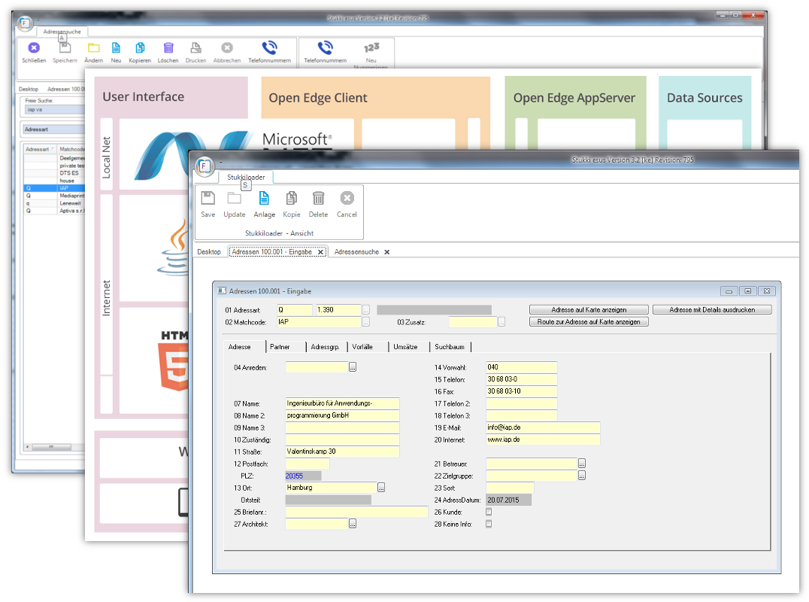Screen dimensions: 809x602
Task: Click Kopieren icon in back window
Action: point(140,48)
